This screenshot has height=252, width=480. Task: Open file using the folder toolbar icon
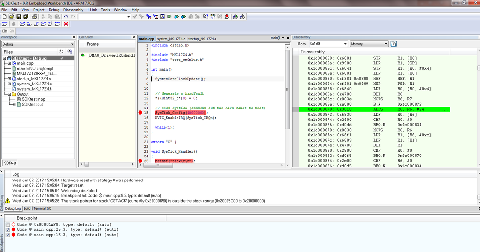pos(11,17)
